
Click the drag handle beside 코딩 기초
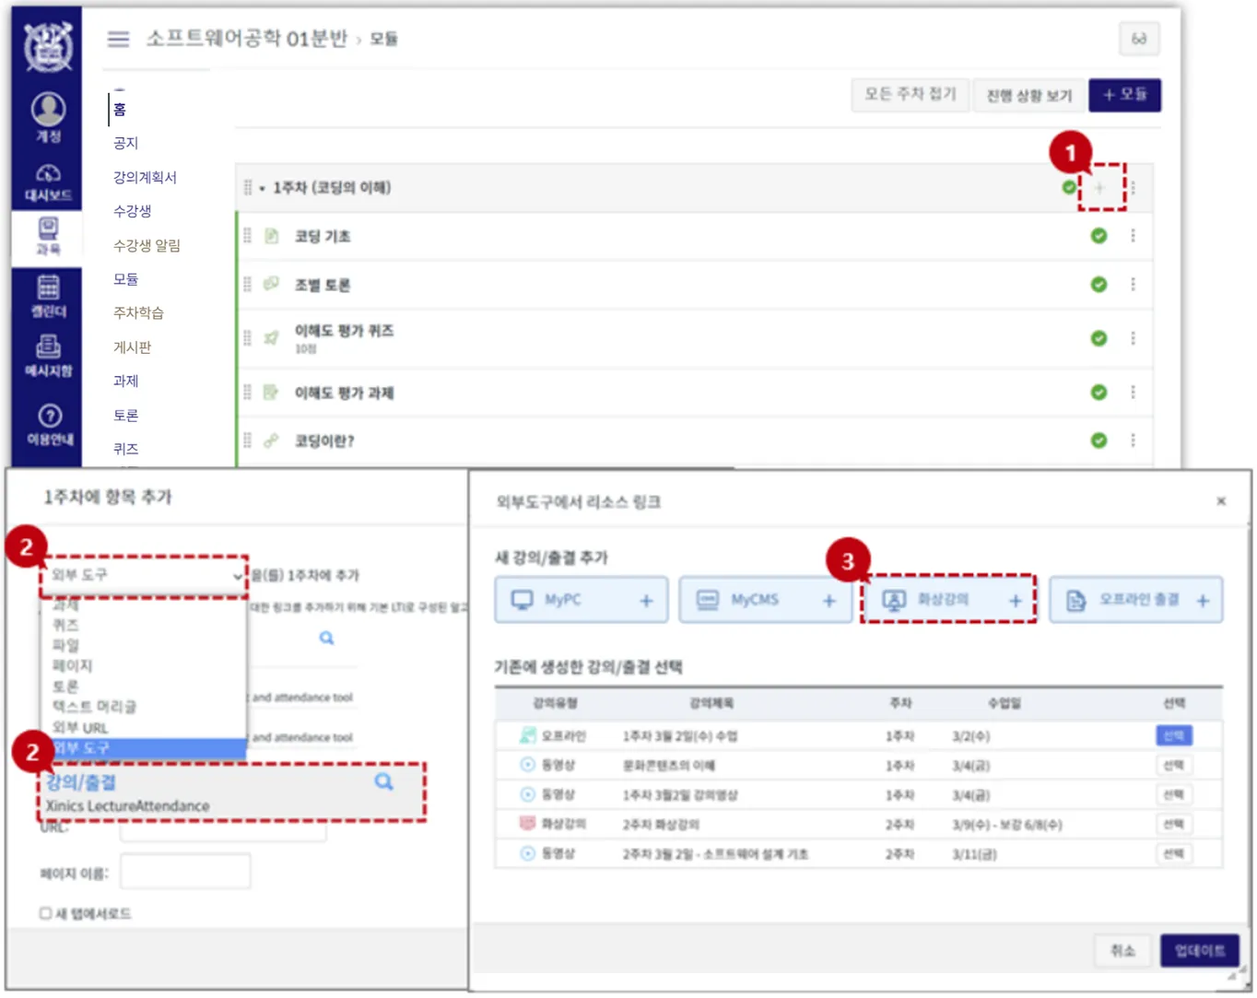(x=247, y=236)
